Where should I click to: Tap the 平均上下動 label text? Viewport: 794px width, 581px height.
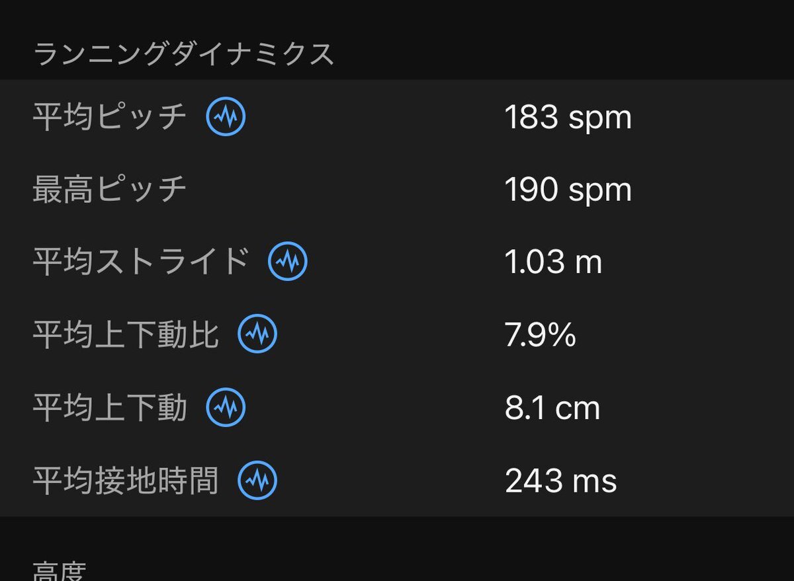tap(110, 408)
